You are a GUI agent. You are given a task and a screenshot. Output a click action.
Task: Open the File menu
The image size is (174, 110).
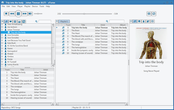3,6
